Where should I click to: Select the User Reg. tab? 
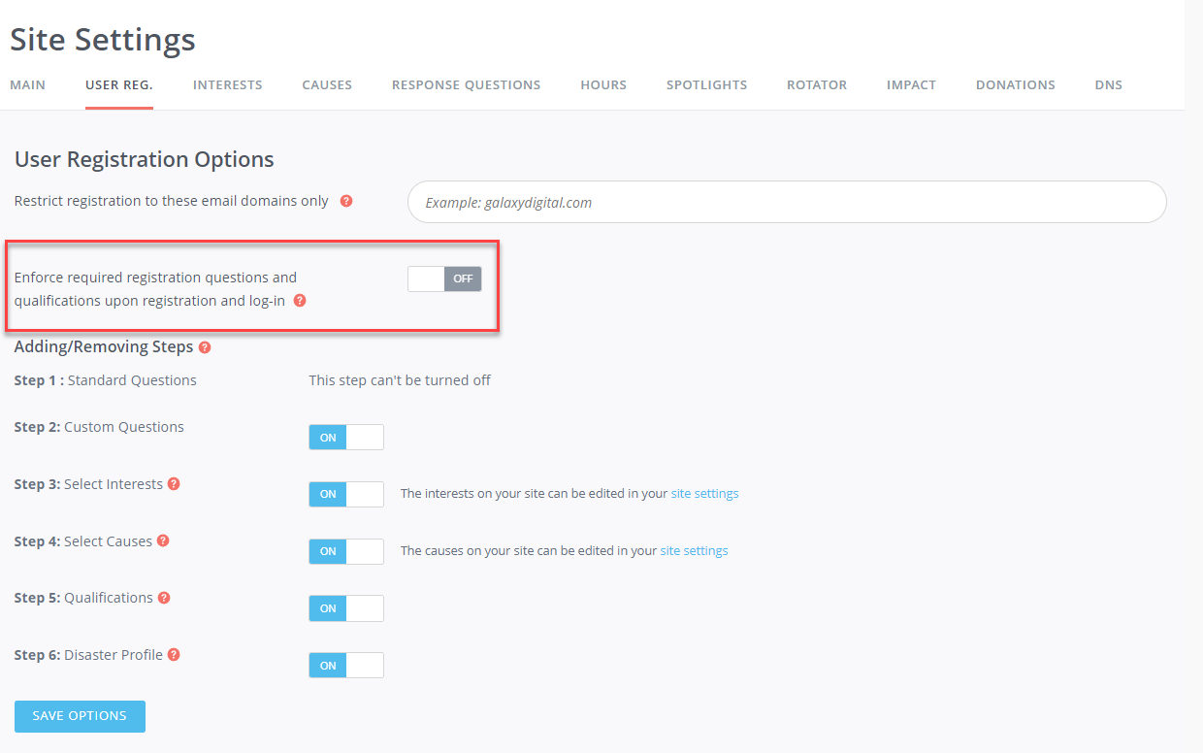point(119,85)
